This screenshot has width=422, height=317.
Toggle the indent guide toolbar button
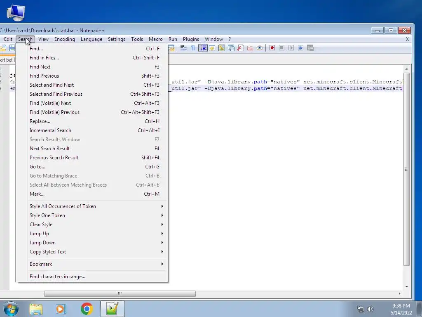(203, 48)
